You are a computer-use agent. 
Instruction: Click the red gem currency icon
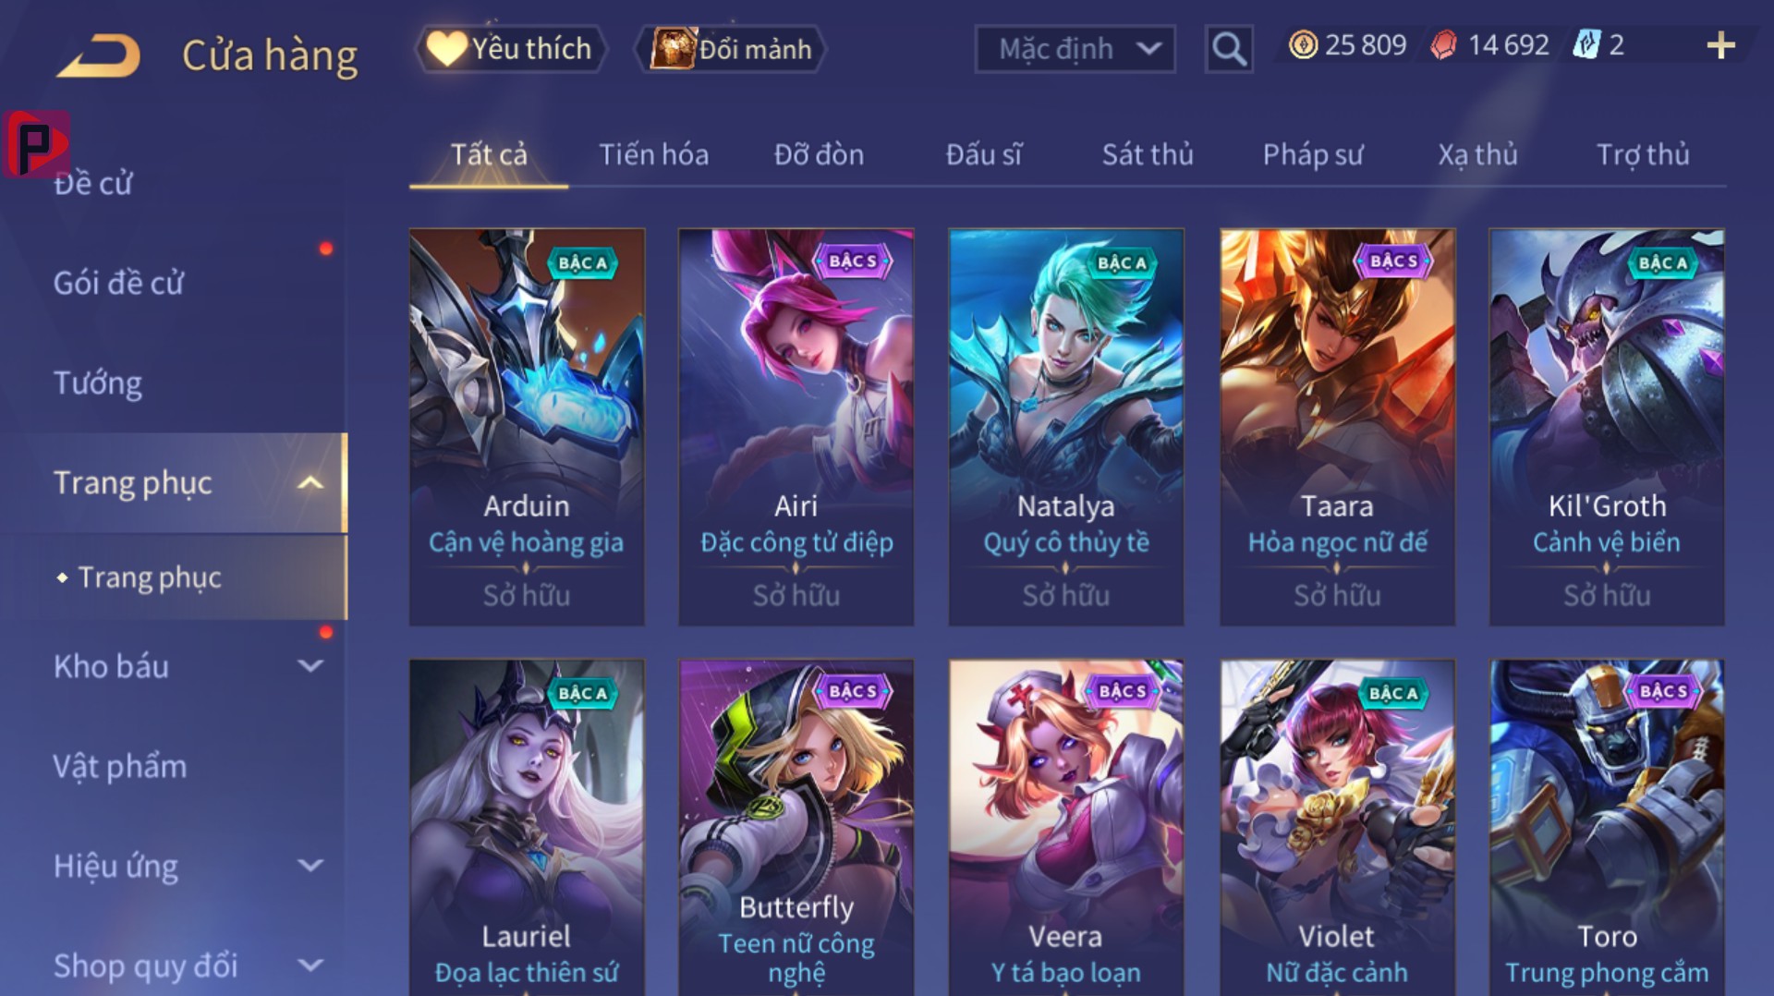click(1443, 44)
